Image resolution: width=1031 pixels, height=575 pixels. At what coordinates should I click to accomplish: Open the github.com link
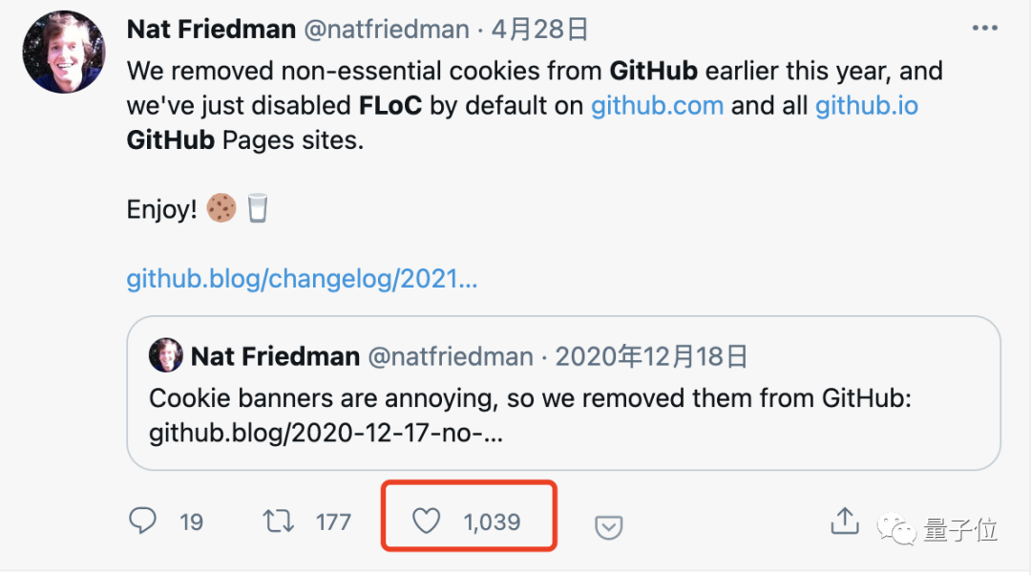tap(657, 105)
